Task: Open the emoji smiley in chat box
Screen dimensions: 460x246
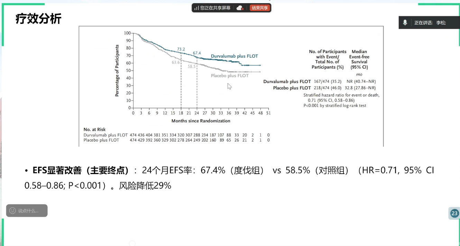Action: 12,210
